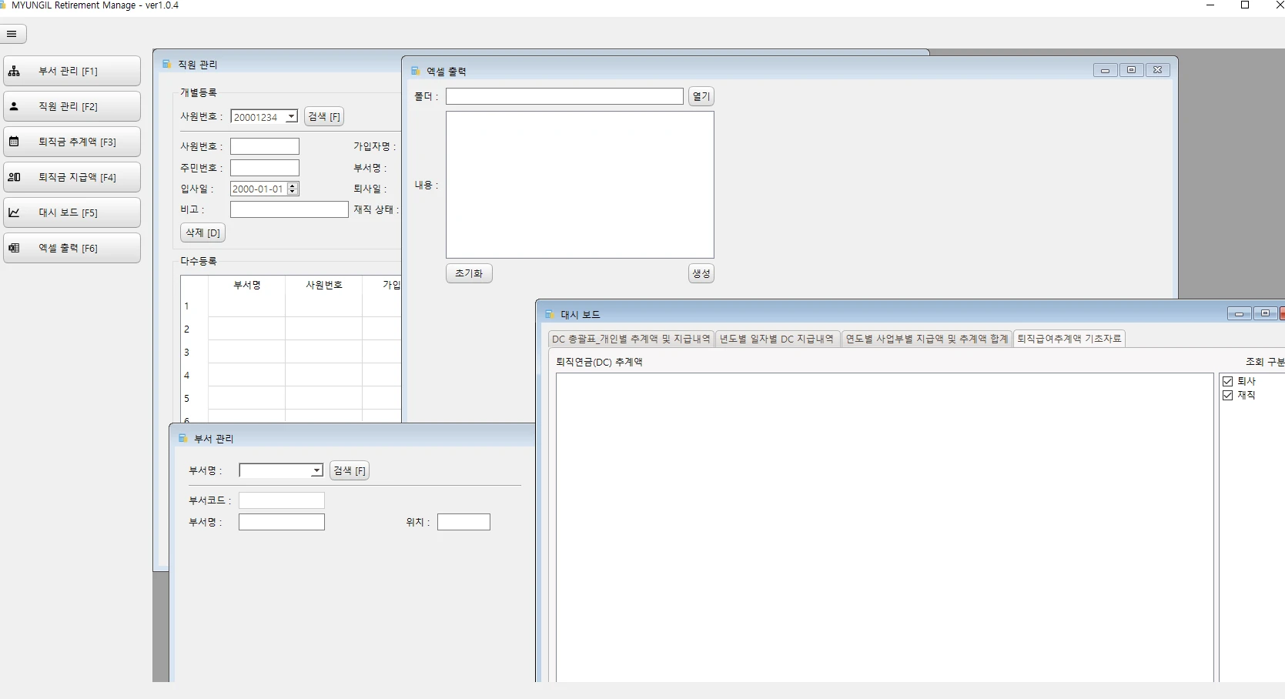The height and width of the screenshot is (699, 1285).
Task: Minimize the 대시 보드 window
Action: click(1239, 313)
